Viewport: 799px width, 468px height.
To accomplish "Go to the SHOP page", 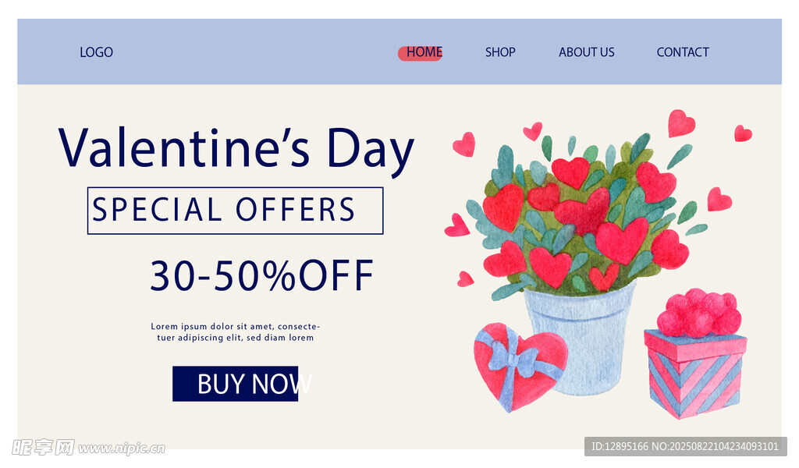I will 500,52.
